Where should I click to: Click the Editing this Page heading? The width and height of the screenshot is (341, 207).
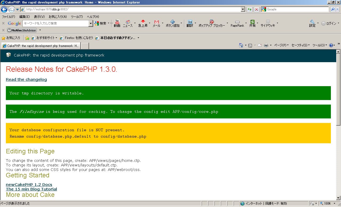pos(30,151)
